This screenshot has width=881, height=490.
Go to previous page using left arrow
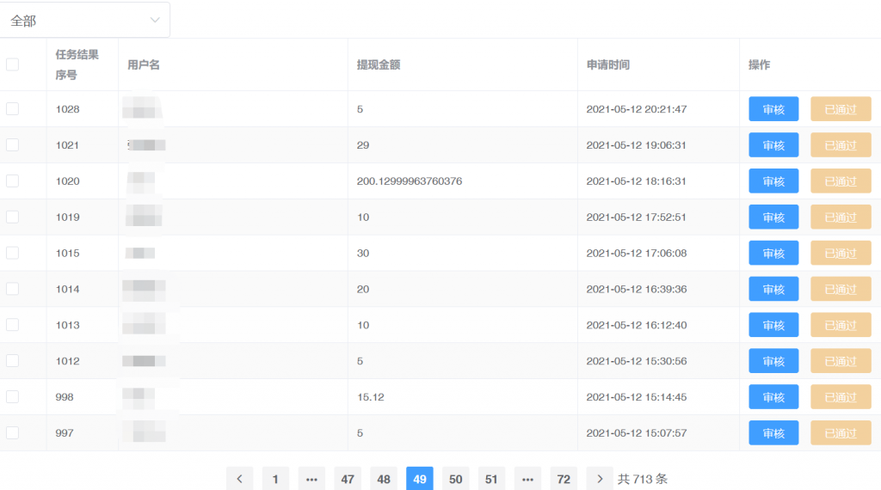tap(239, 479)
